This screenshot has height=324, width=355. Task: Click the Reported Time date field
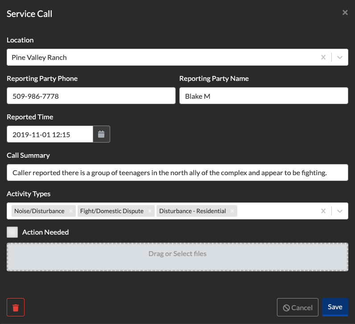(x=50, y=135)
